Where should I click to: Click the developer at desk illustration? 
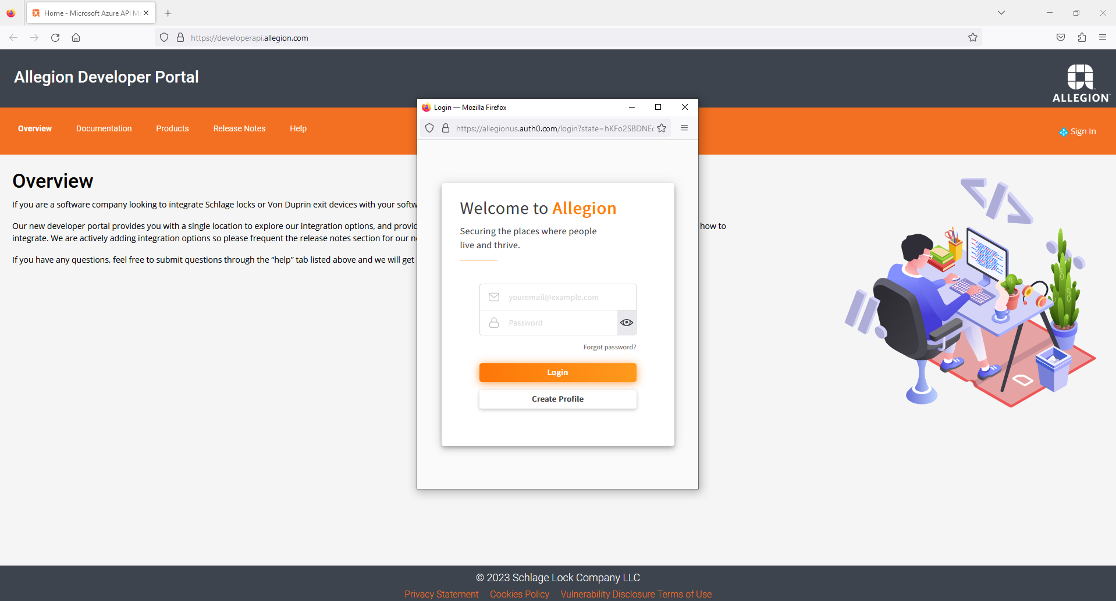[x=970, y=292]
